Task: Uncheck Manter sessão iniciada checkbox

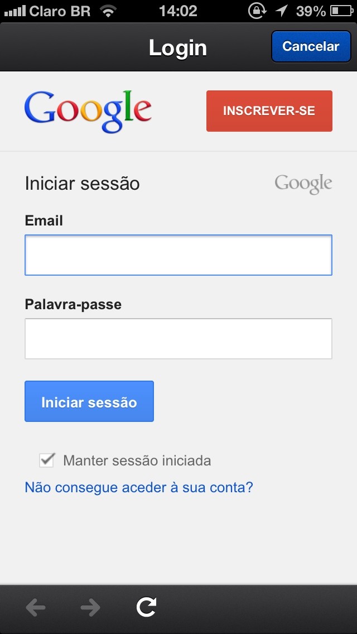Action: coord(47,460)
